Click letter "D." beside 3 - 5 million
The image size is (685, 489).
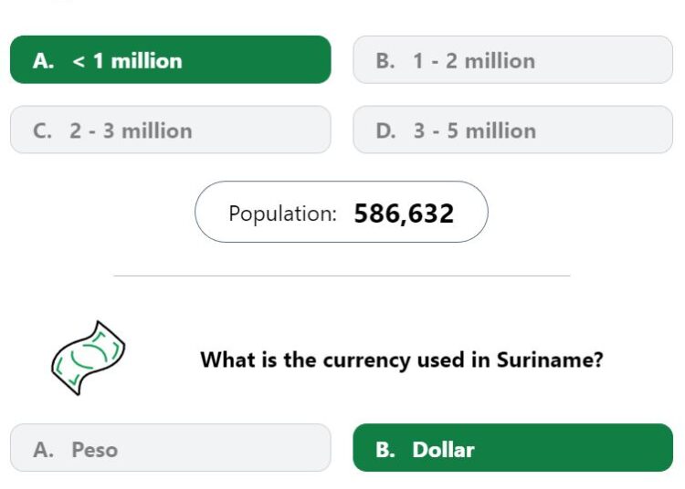[385, 130]
